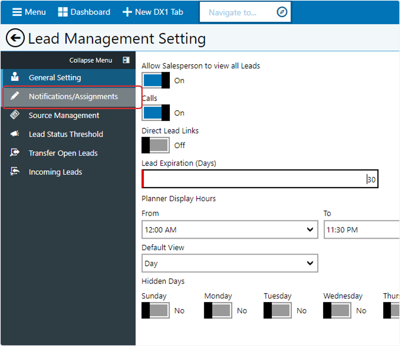Click the Dashboard grid icon
This screenshot has width=400, height=346.
[x=63, y=12]
